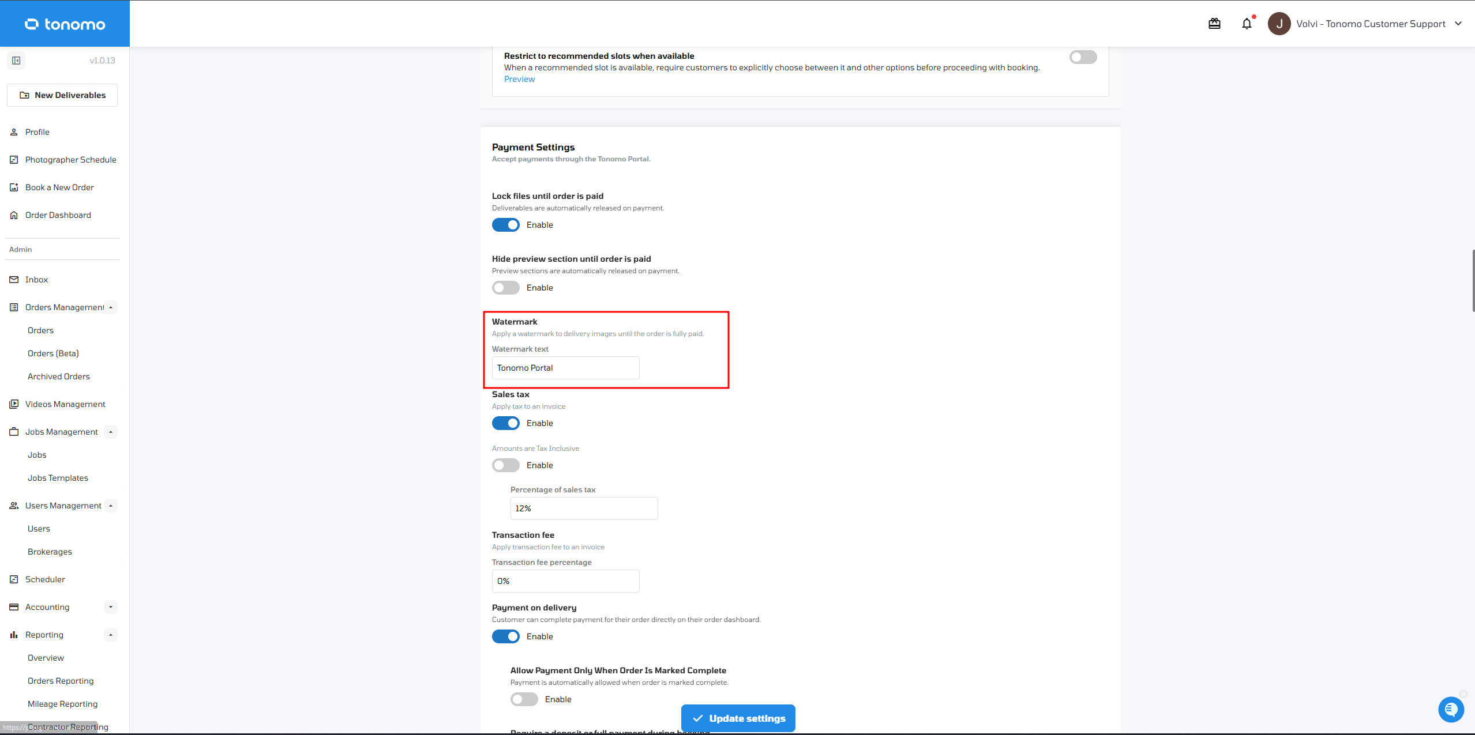The width and height of the screenshot is (1475, 735).
Task: Toggle Payment on delivery switch
Action: coord(506,636)
